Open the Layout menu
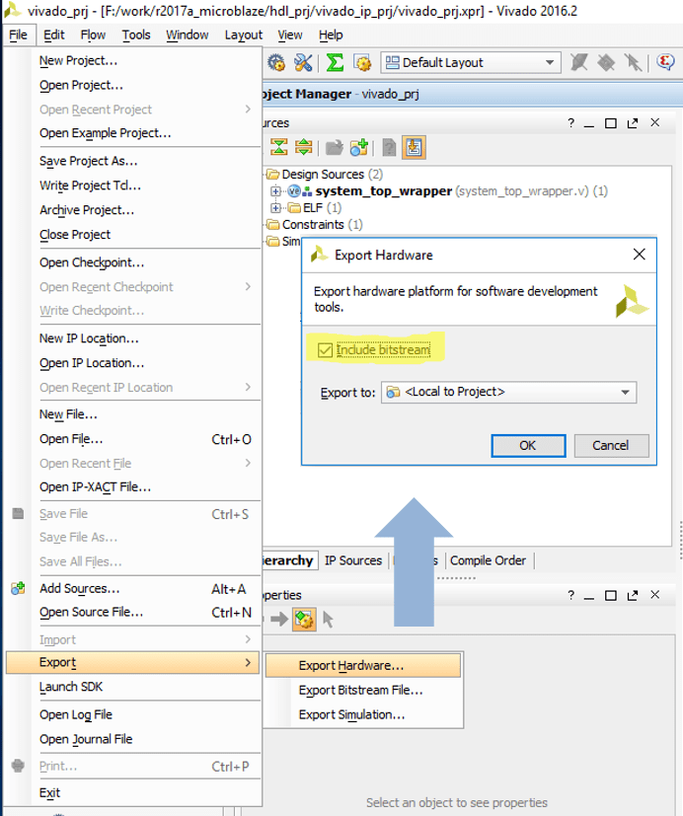Image resolution: width=683 pixels, height=816 pixels. point(244,35)
